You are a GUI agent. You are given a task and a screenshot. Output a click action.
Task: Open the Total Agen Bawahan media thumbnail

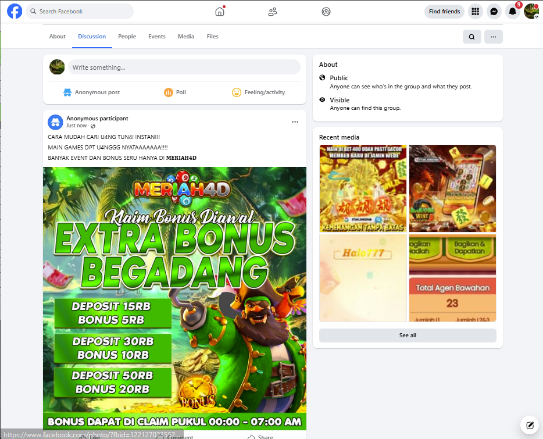(453, 278)
